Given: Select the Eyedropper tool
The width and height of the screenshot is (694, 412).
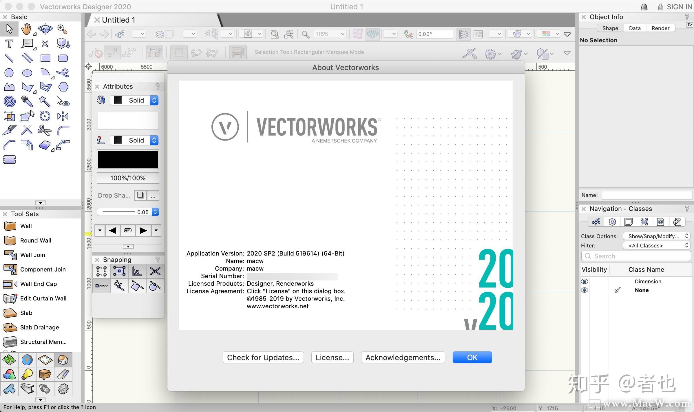Looking at the screenshot, I should (27, 101).
